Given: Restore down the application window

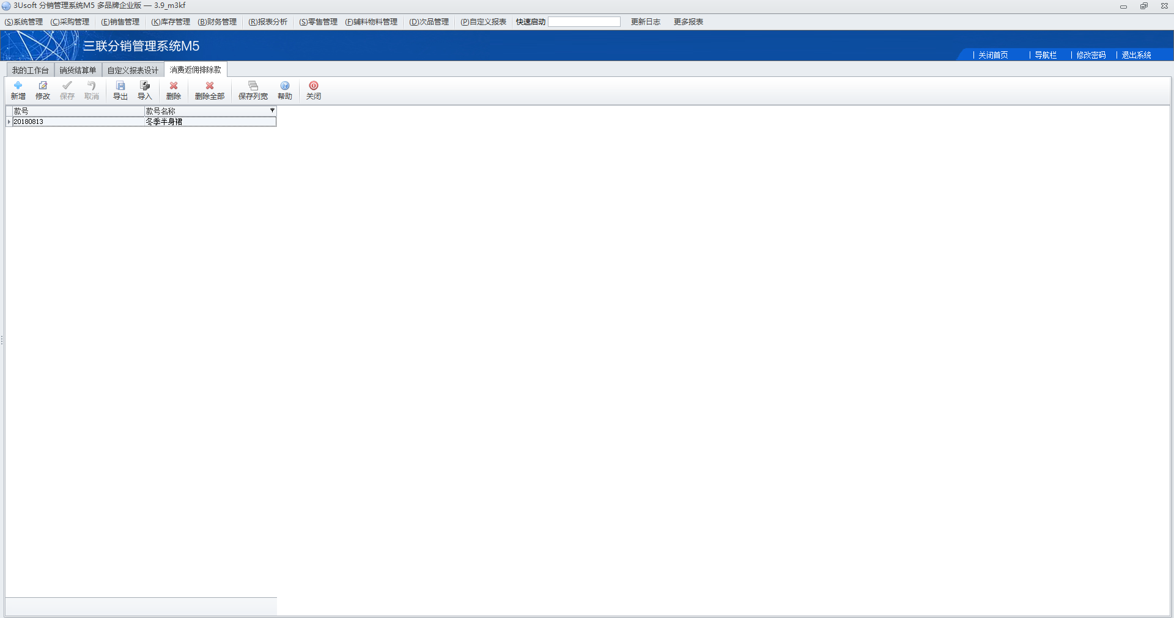Looking at the screenshot, I should coord(1143,6).
